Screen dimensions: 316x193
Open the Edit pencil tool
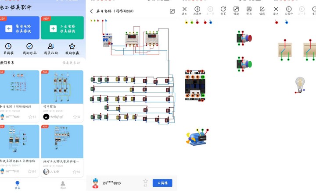point(262,11)
